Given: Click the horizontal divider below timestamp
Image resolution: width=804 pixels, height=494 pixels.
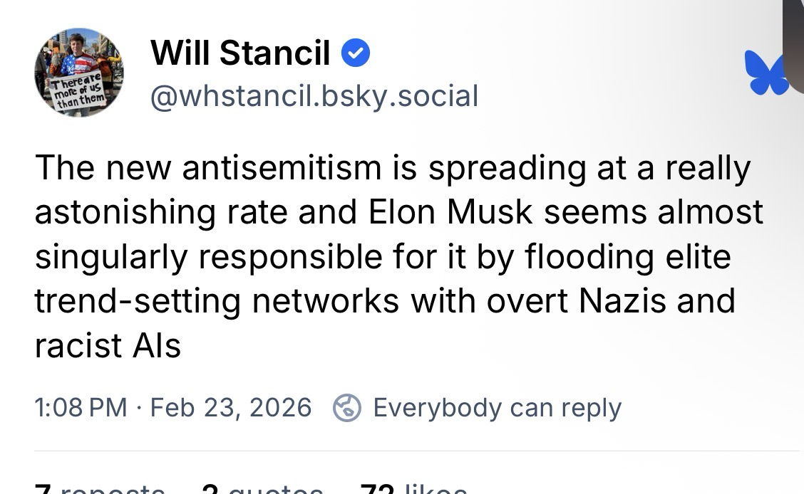Looking at the screenshot, I should point(417,451).
